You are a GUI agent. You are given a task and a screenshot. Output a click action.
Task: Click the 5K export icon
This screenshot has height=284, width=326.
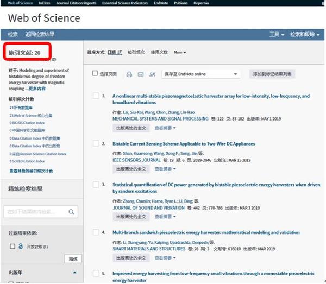(x=152, y=74)
